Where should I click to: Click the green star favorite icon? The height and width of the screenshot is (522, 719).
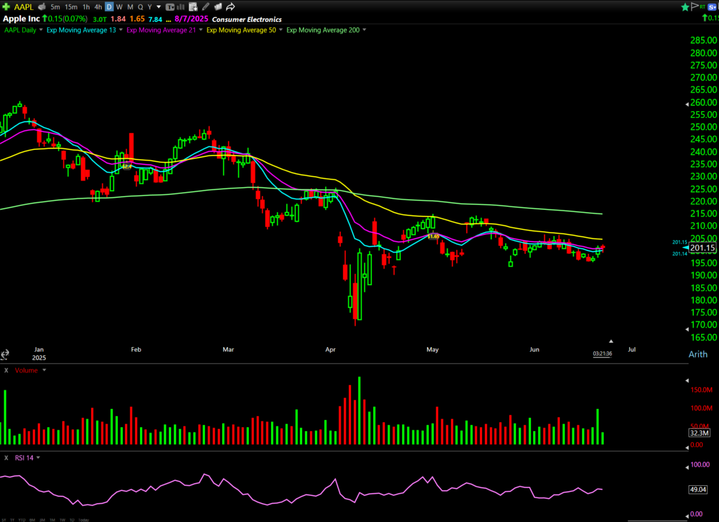click(x=685, y=7)
